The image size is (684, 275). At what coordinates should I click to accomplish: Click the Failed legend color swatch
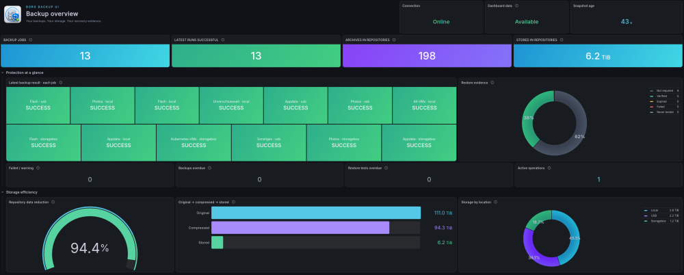click(x=651, y=107)
